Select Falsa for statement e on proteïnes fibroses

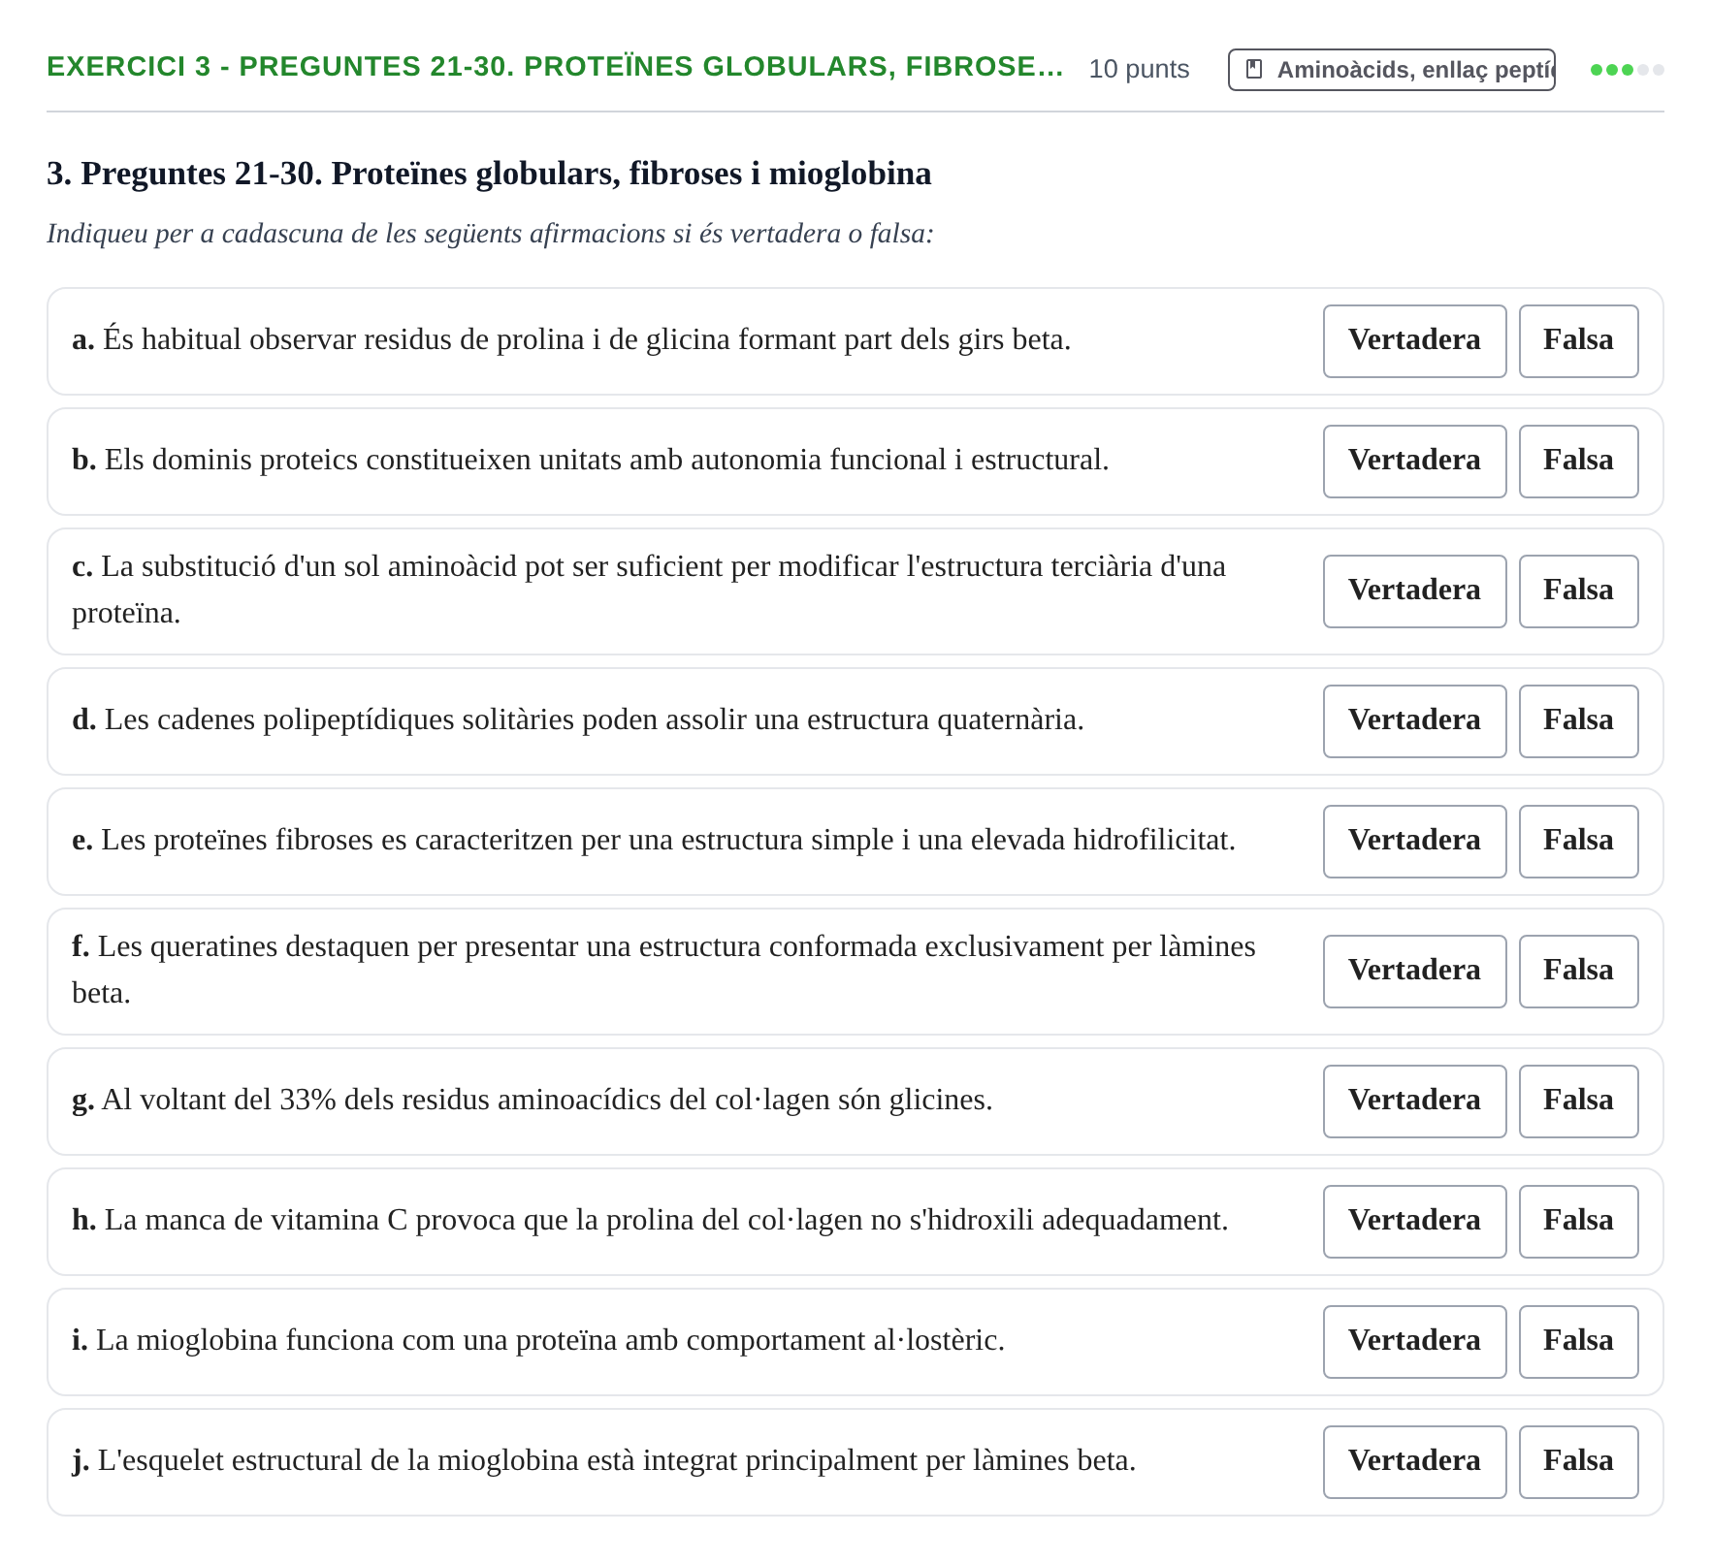1578,842
